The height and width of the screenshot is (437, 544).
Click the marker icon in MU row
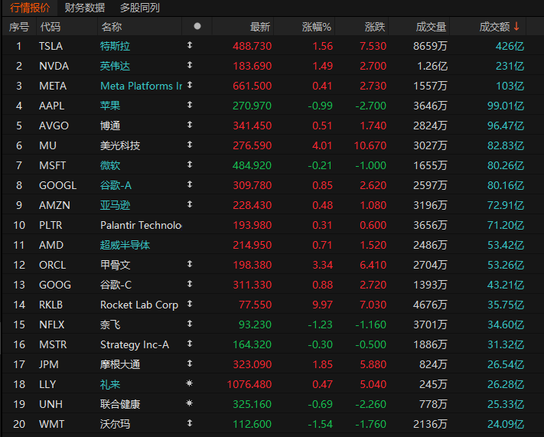click(190, 145)
